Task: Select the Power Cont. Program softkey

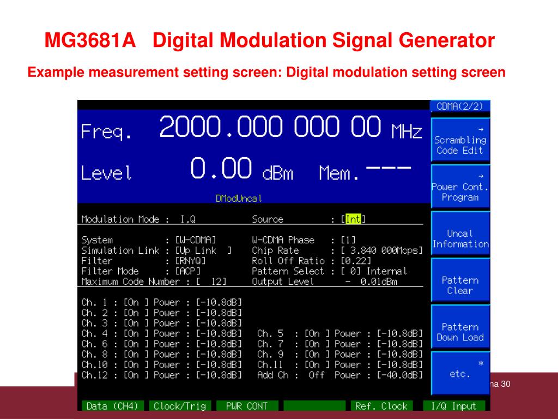Action: point(460,187)
